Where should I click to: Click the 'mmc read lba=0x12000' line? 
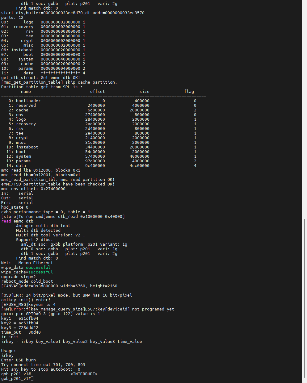pyautogui.click(x=41, y=170)
